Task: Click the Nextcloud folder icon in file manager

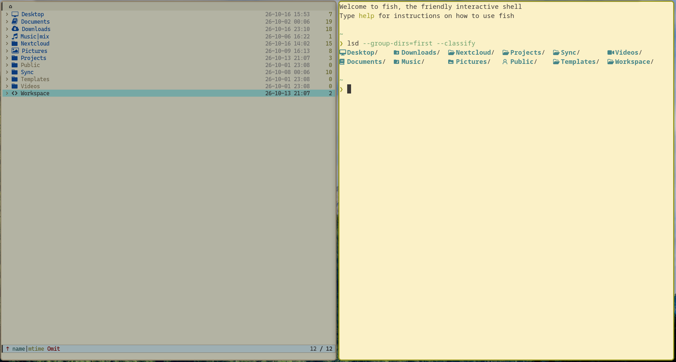Action: [x=14, y=43]
